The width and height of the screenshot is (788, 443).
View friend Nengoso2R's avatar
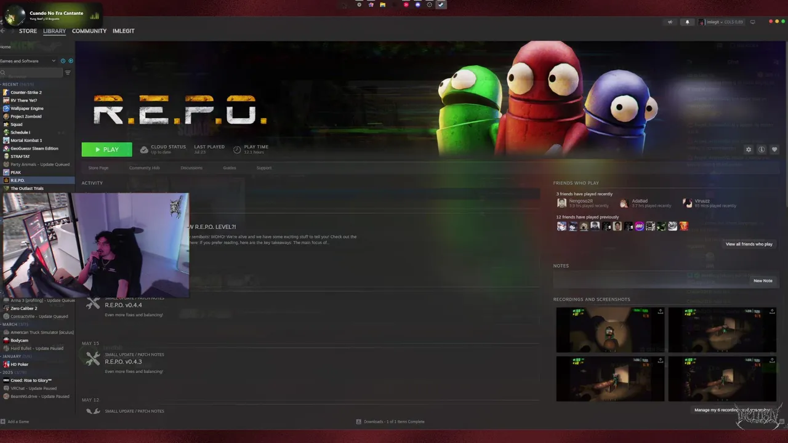point(561,203)
